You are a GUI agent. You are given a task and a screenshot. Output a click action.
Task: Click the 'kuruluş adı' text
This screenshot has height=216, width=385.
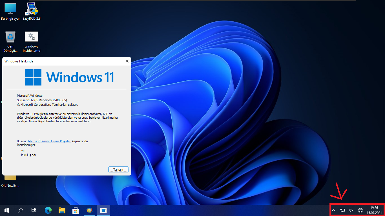tap(28, 155)
